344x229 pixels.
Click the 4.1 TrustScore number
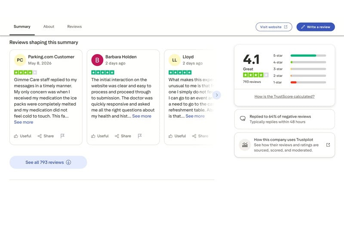251,59
